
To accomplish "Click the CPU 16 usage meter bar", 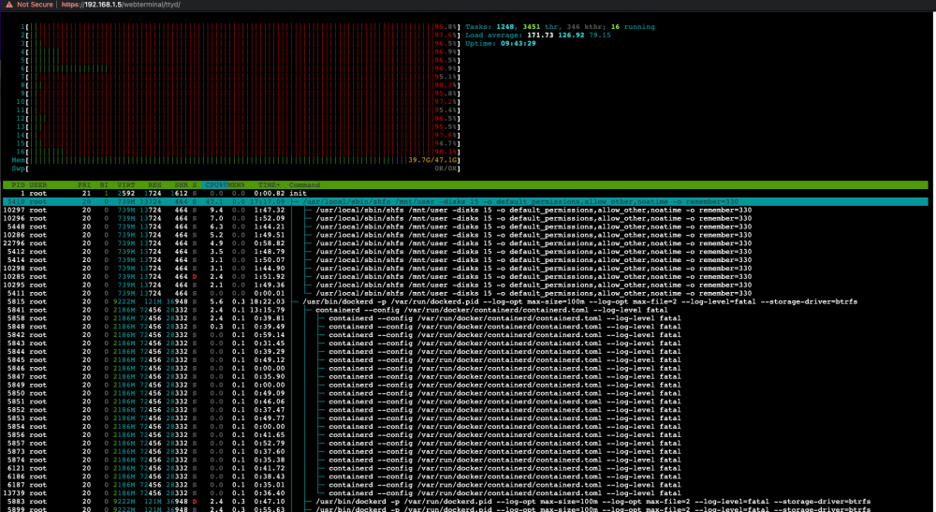I will (241, 153).
